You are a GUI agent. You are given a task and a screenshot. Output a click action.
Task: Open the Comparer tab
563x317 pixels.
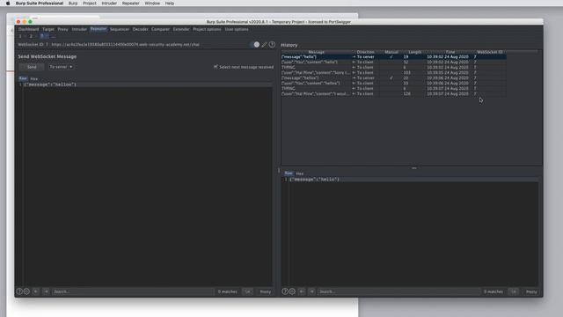coord(160,29)
